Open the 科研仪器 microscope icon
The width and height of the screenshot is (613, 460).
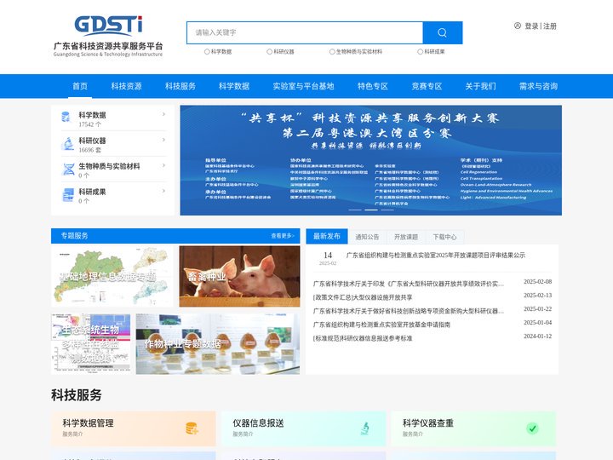pos(67,144)
